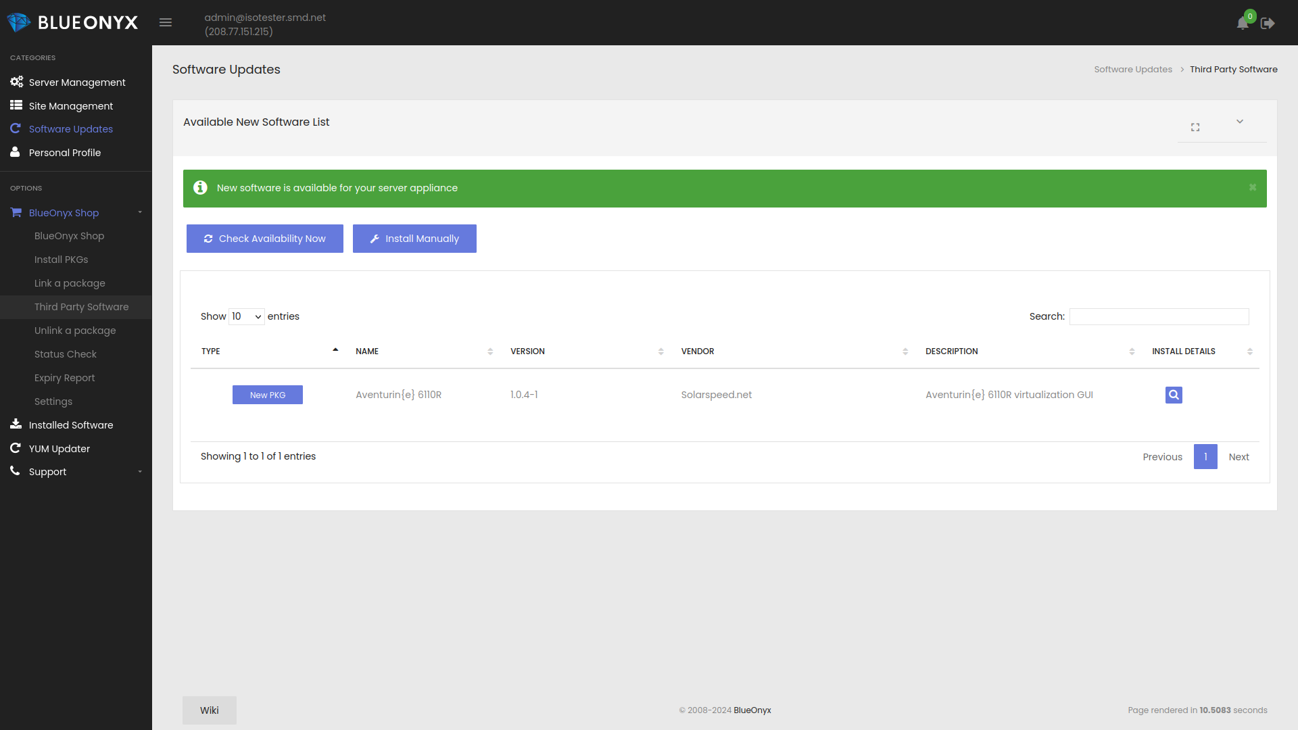Click the admin@isotester.smd.net header text
Screen dimensions: 1298x730
(265, 18)
